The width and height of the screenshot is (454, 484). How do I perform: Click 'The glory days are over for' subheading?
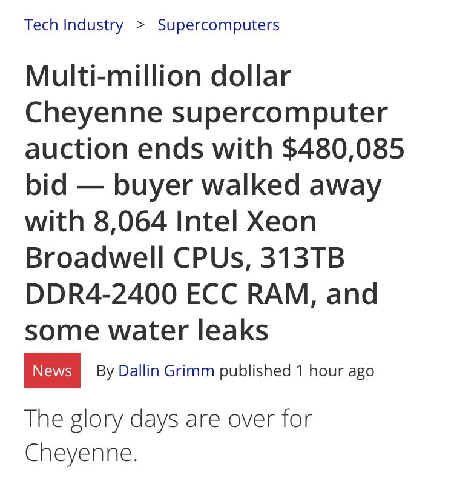168,419
